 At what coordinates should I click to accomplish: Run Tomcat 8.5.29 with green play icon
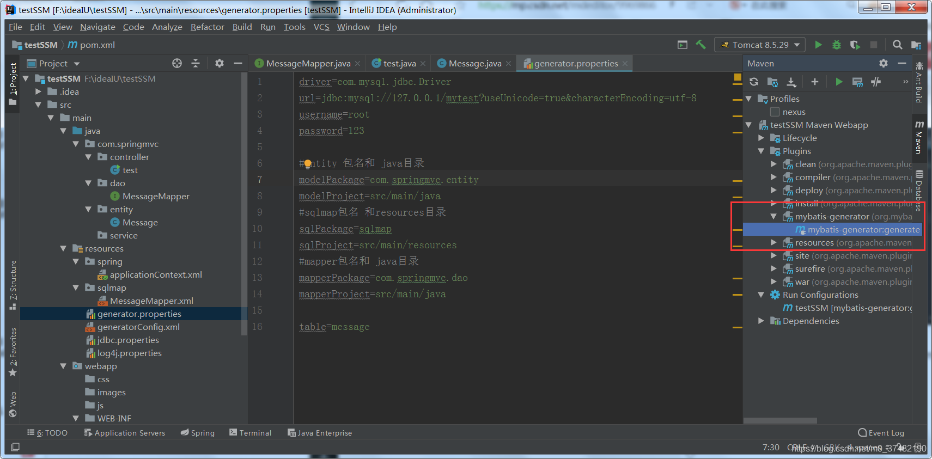pyautogui.click(x=818, y=45)
